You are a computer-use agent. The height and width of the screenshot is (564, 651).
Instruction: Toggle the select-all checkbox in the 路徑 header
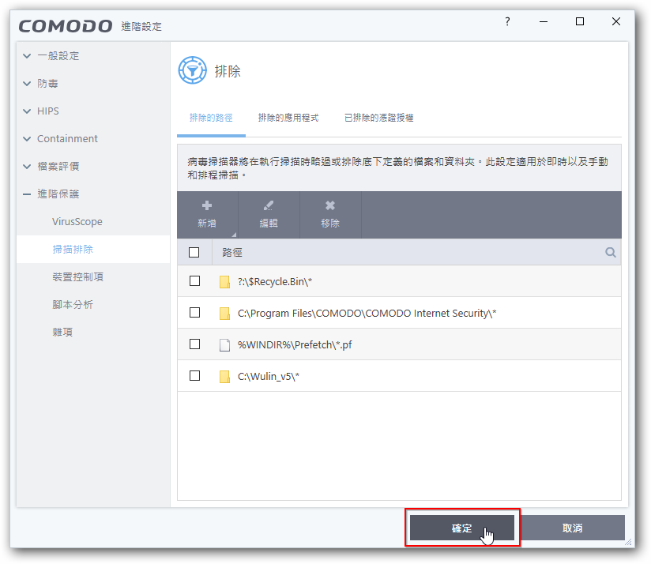[194, 253]
